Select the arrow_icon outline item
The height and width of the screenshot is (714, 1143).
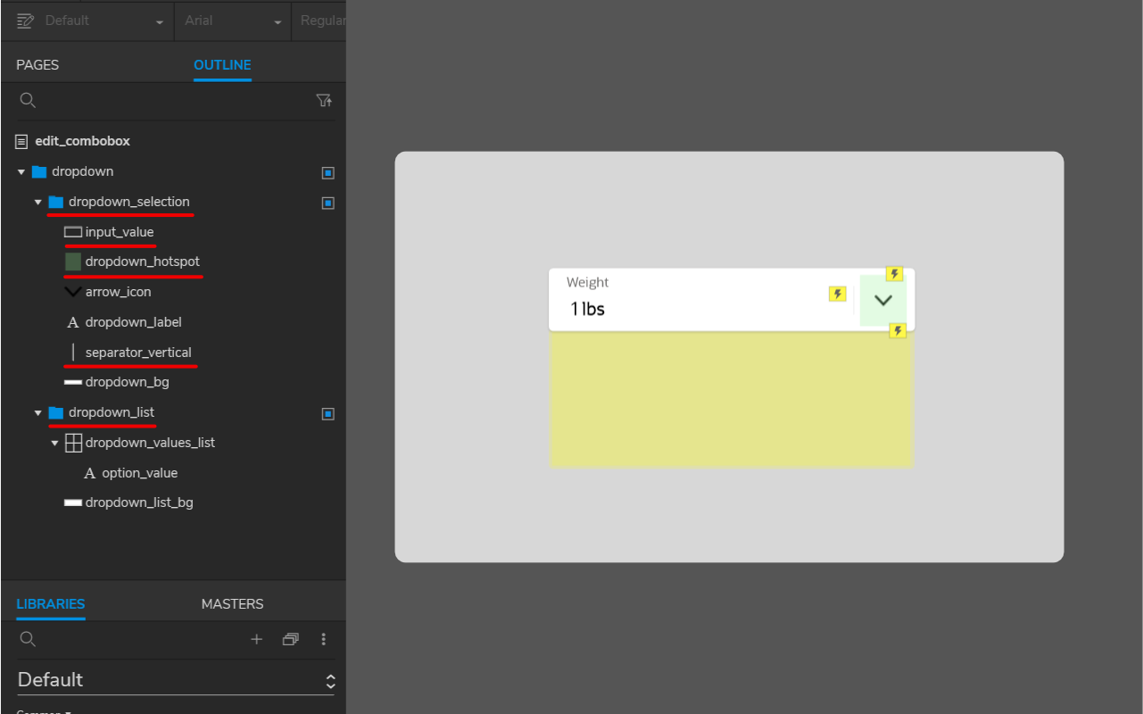pyautogui.click(x=119, y=292)
